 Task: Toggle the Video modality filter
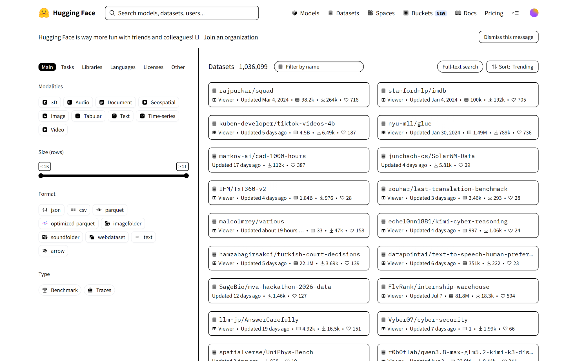click(x=53, y=130)
